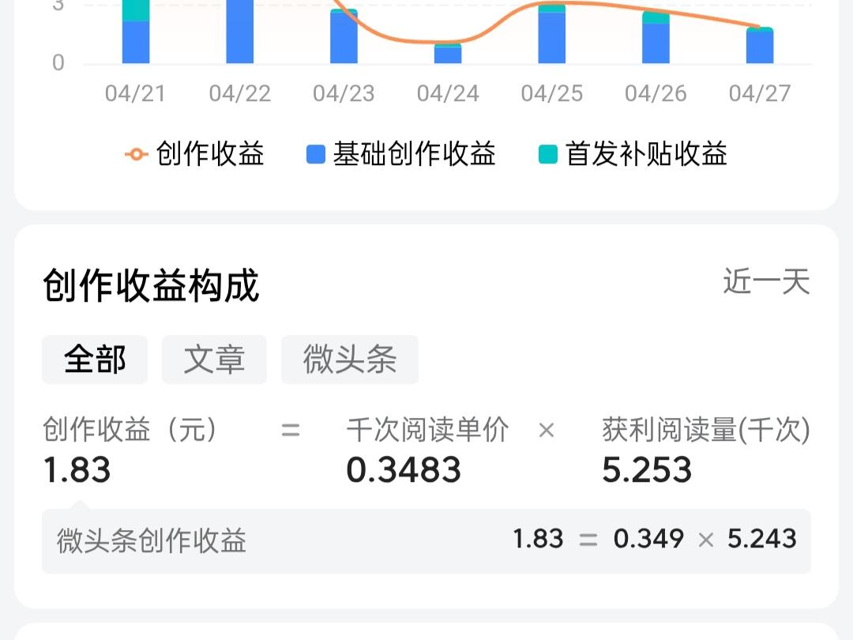Select the 全部 filter tab

[x=95, y=360]
